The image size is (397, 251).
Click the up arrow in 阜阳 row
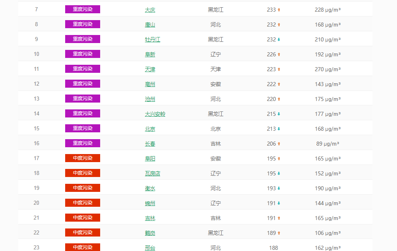click(x=279, y=158)
